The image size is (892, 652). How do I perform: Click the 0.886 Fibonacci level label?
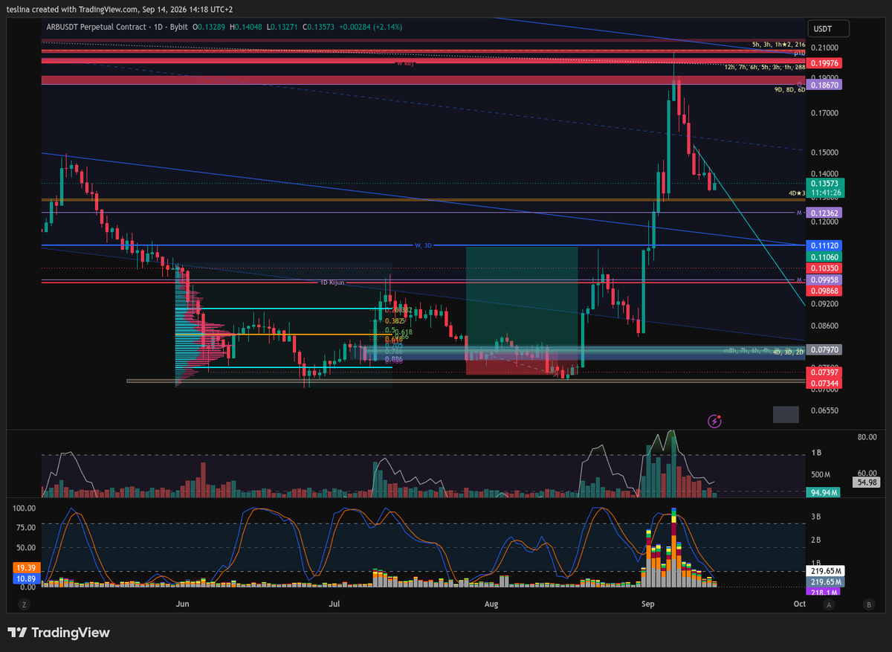click(394, 360)
